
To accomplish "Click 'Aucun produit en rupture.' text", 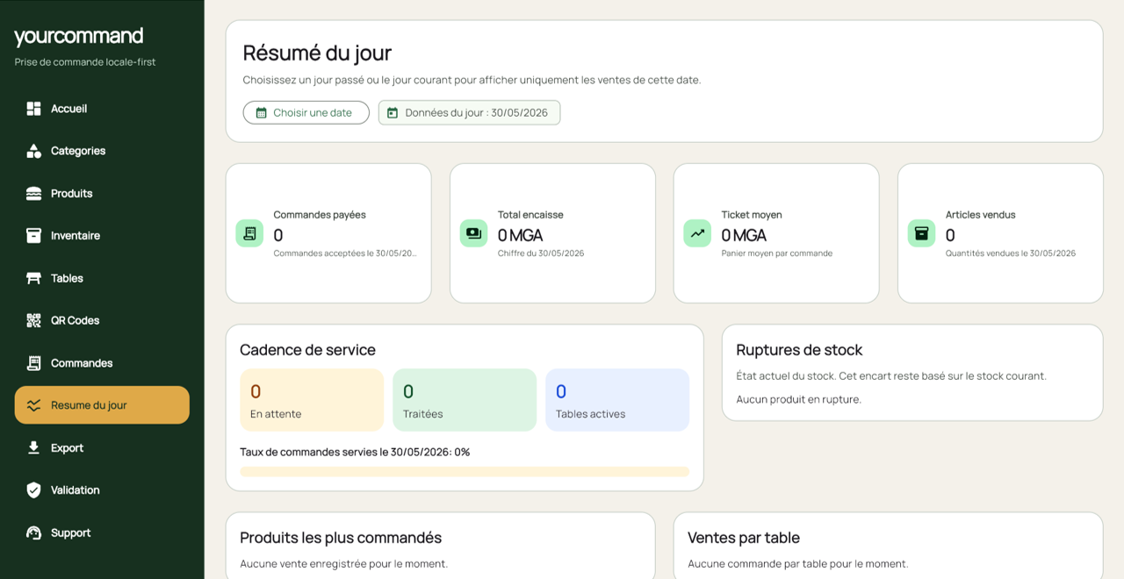I will coord(798,399).
